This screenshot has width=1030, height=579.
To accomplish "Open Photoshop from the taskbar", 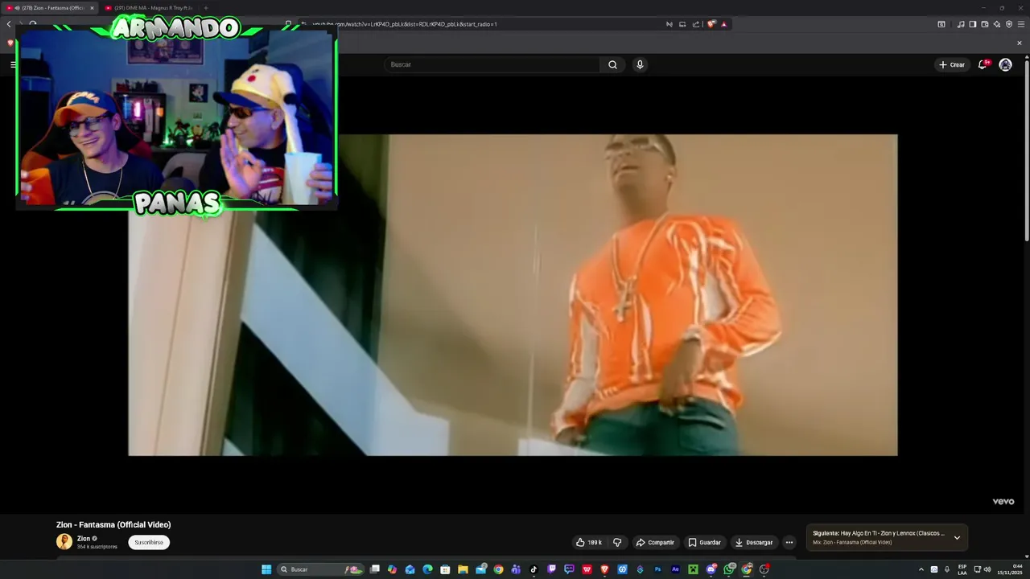I will pos(657,569).
